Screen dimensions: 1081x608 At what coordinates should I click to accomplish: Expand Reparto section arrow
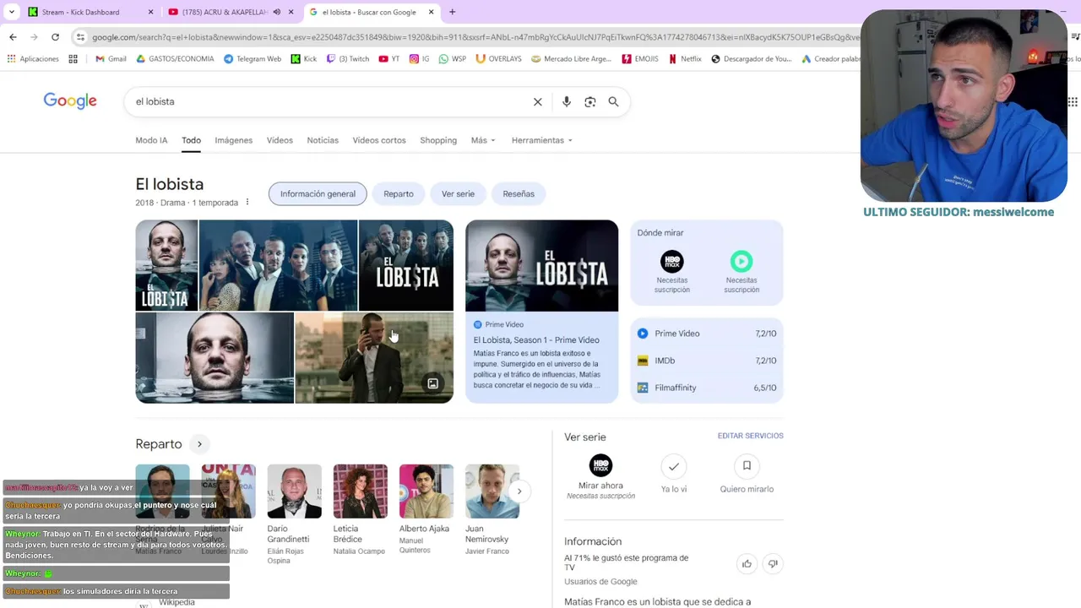[x=199, y=444]
